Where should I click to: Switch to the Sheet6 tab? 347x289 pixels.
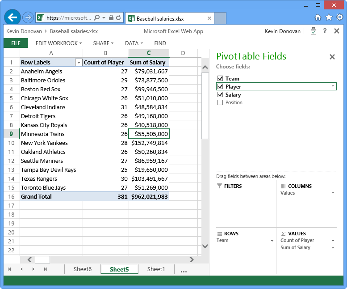click(x=83, y=269)
